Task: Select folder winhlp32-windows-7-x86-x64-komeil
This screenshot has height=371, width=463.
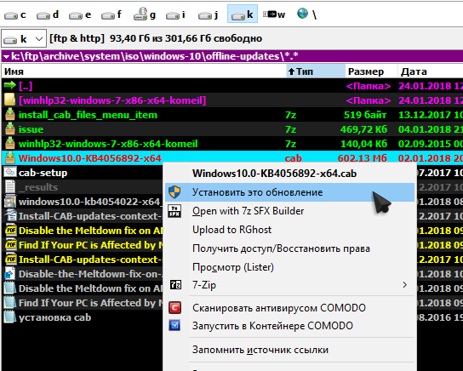Action: (x=112, y=100)
